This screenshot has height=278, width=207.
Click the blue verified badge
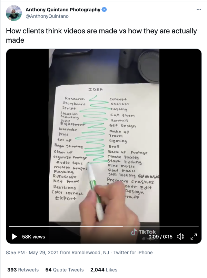point(104,10)
